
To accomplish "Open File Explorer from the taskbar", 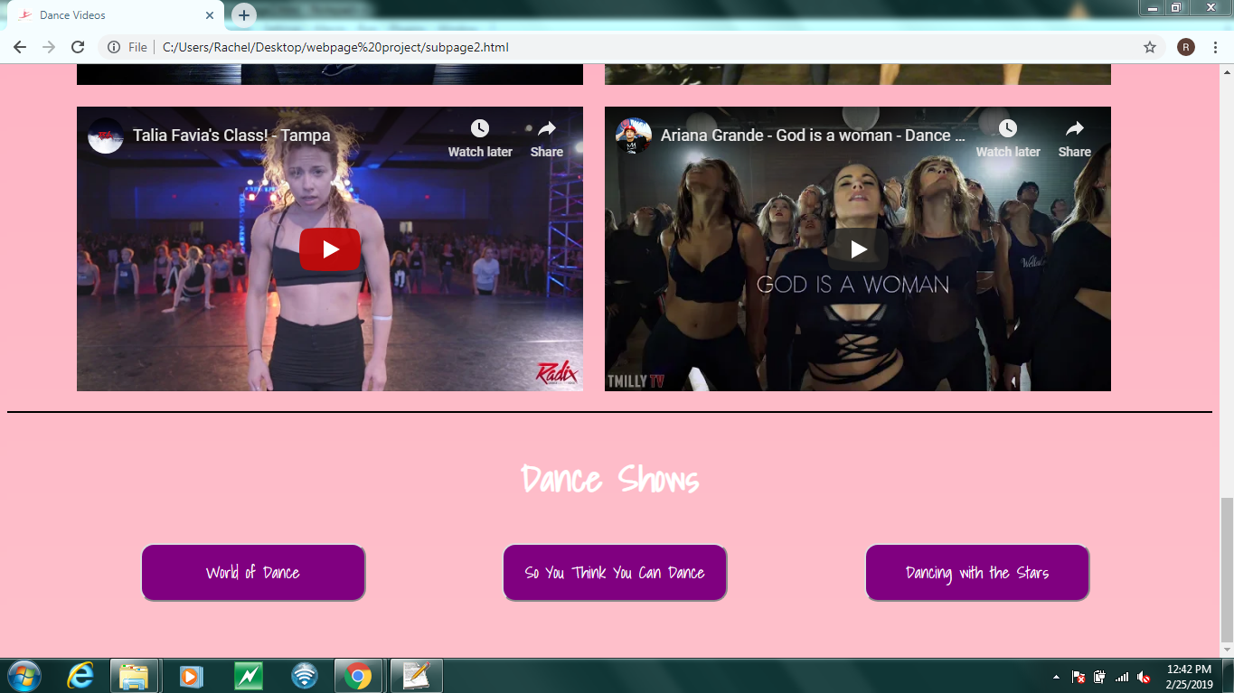I will [135, 676].
